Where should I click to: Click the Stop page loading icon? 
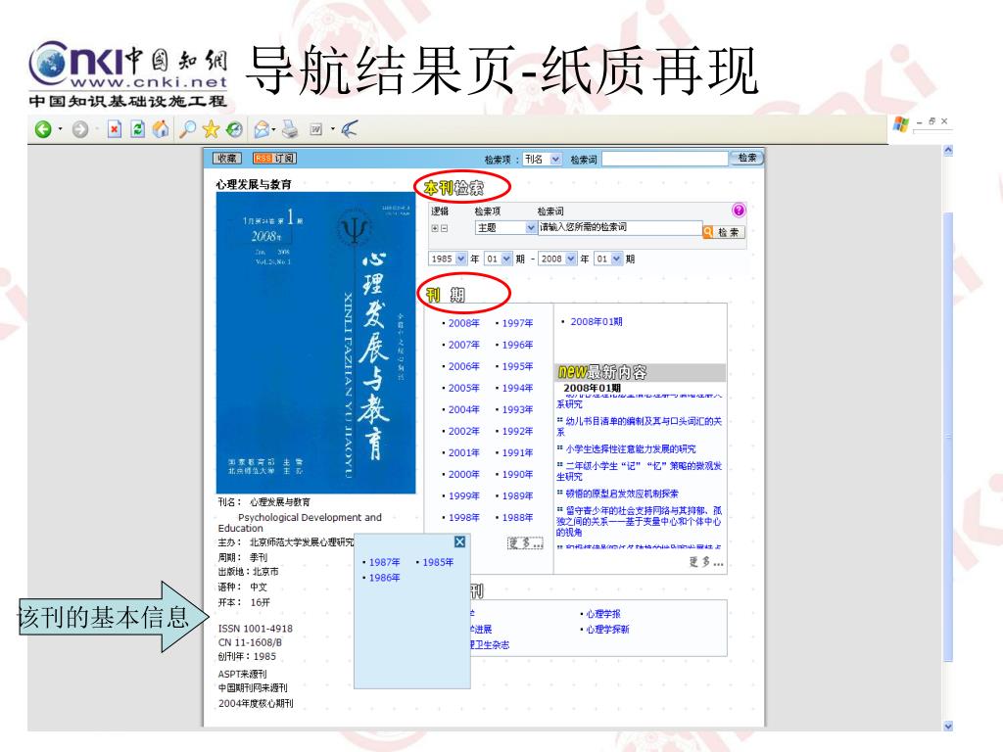(114, 130)
